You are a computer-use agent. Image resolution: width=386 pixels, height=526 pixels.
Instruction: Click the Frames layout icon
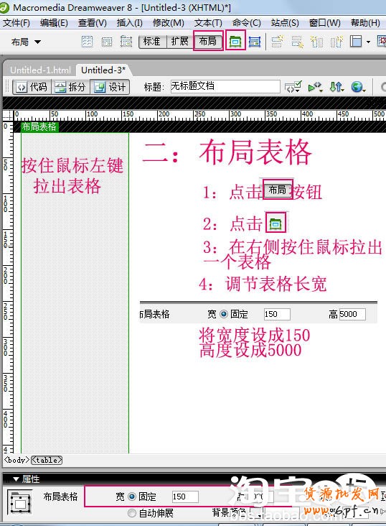356,42
